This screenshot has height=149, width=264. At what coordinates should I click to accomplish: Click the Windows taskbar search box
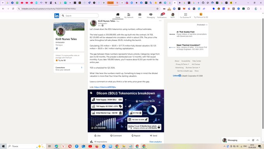(x=26, y=146)
